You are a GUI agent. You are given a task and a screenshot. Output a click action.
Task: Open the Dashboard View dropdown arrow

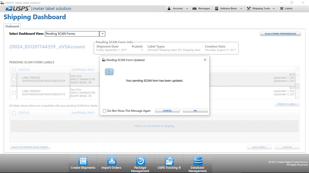(102, 34)
